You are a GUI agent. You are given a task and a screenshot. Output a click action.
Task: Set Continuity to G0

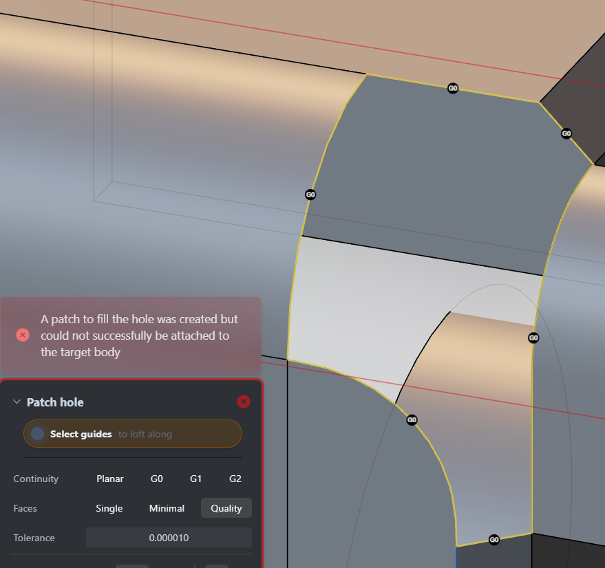pyautogui.click(x=157, y=479)
